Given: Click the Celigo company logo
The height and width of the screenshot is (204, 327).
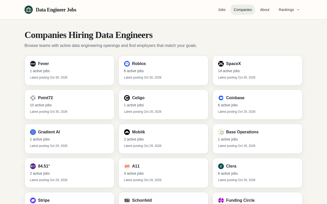Looking at the screenshot, I should [127, 98].
